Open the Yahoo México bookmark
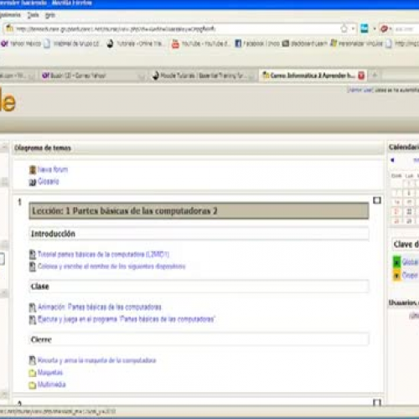Viewport: 419px width, 419px height. point(21,44)
